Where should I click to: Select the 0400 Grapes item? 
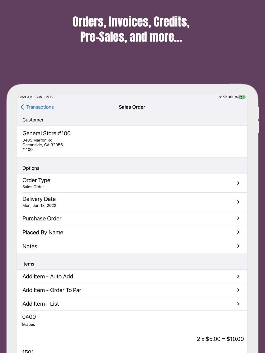pos(132,328)
